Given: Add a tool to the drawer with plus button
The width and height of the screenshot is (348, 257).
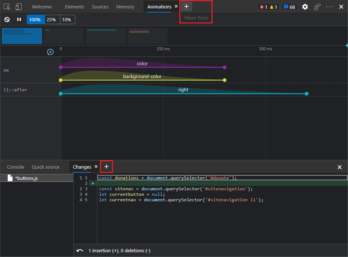Looking at the screenshot, I should coord(106,167).
